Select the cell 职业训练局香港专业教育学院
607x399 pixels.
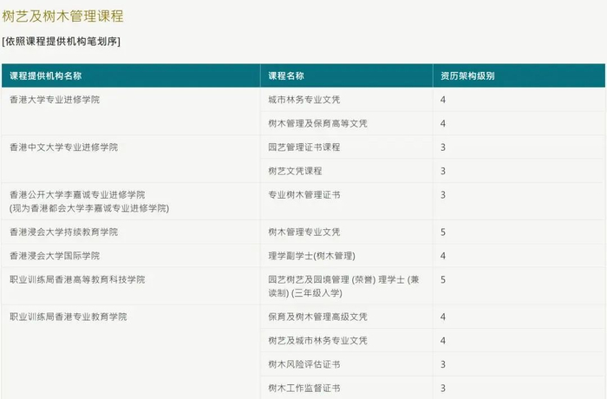[x=69, y=317]
